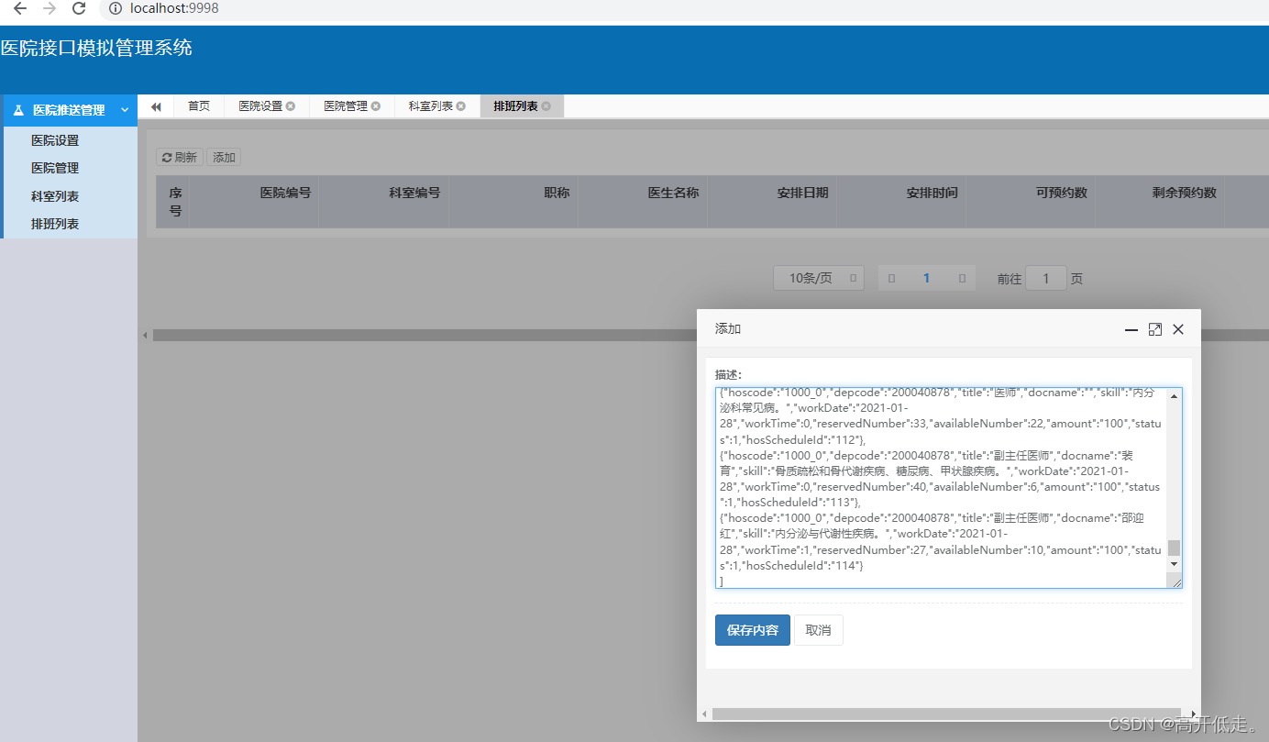Close the 医院管理 tab
This screenshot has height=742, width=1269.
[376, 106]
